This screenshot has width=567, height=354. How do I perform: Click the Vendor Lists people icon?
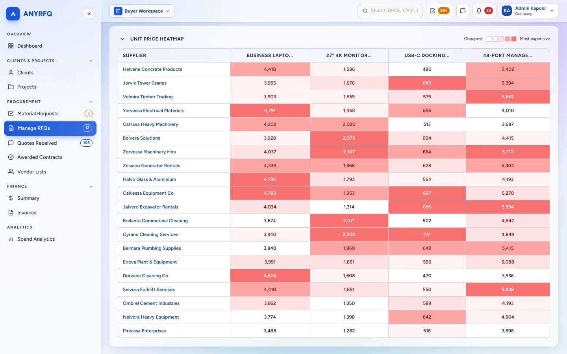[x=11, y=172]
